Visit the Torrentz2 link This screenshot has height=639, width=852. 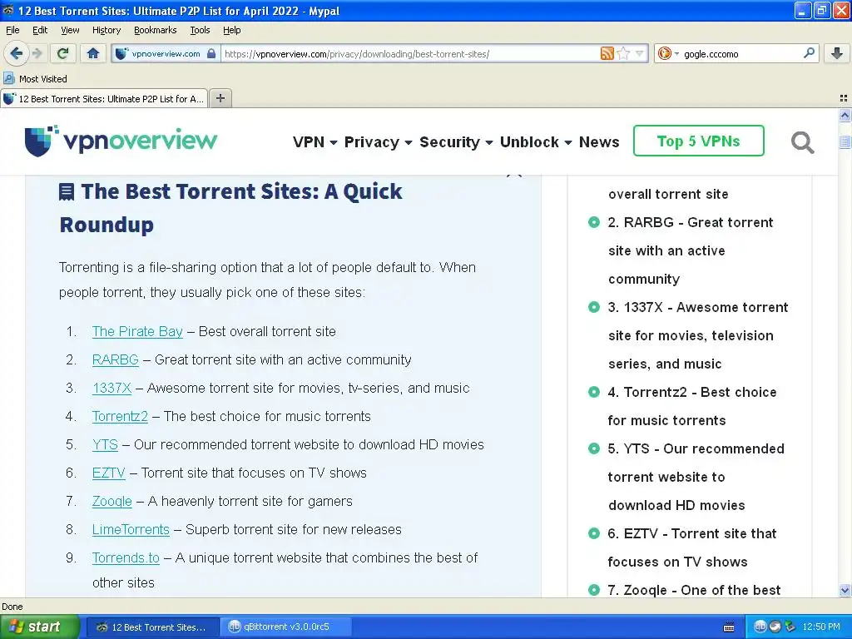click(120, 416)
